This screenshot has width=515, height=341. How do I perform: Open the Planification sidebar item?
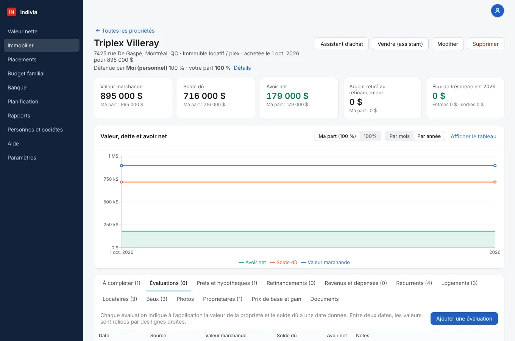pyautogui.click(x=42, y=102)
